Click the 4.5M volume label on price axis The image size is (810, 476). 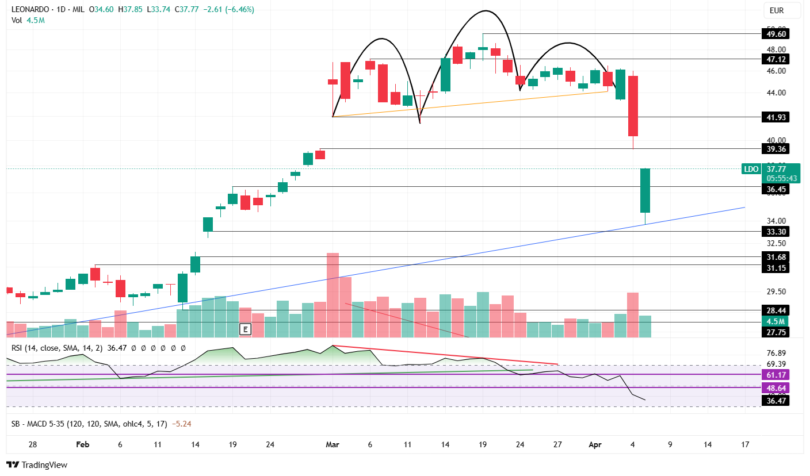(x=775, y=321)
